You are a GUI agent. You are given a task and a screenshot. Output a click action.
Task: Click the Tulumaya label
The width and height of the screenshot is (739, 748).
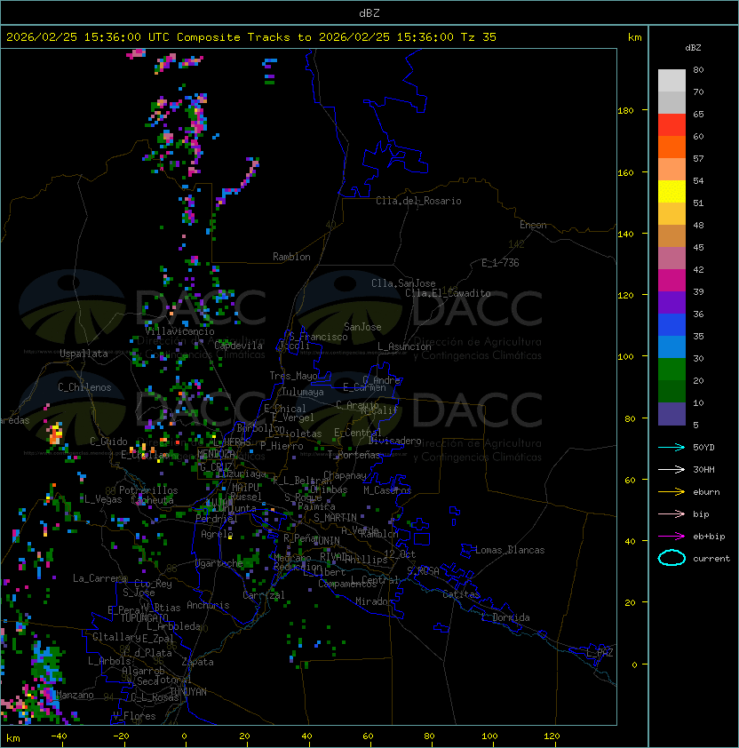(x=303, y=392)
